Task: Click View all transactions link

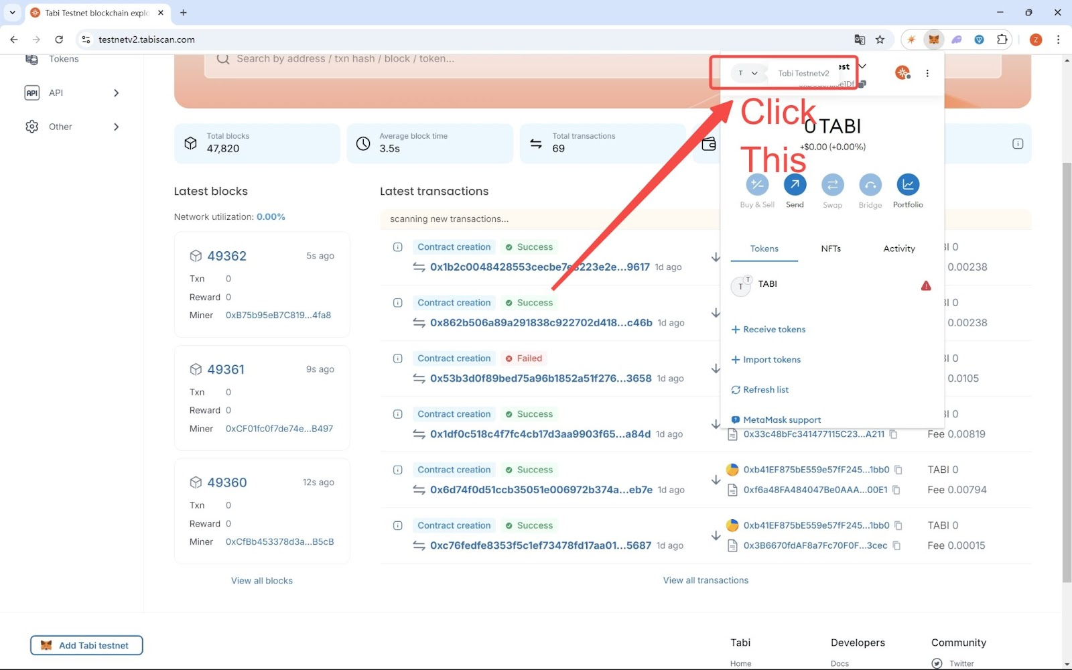Action: (x=706, y=580)
